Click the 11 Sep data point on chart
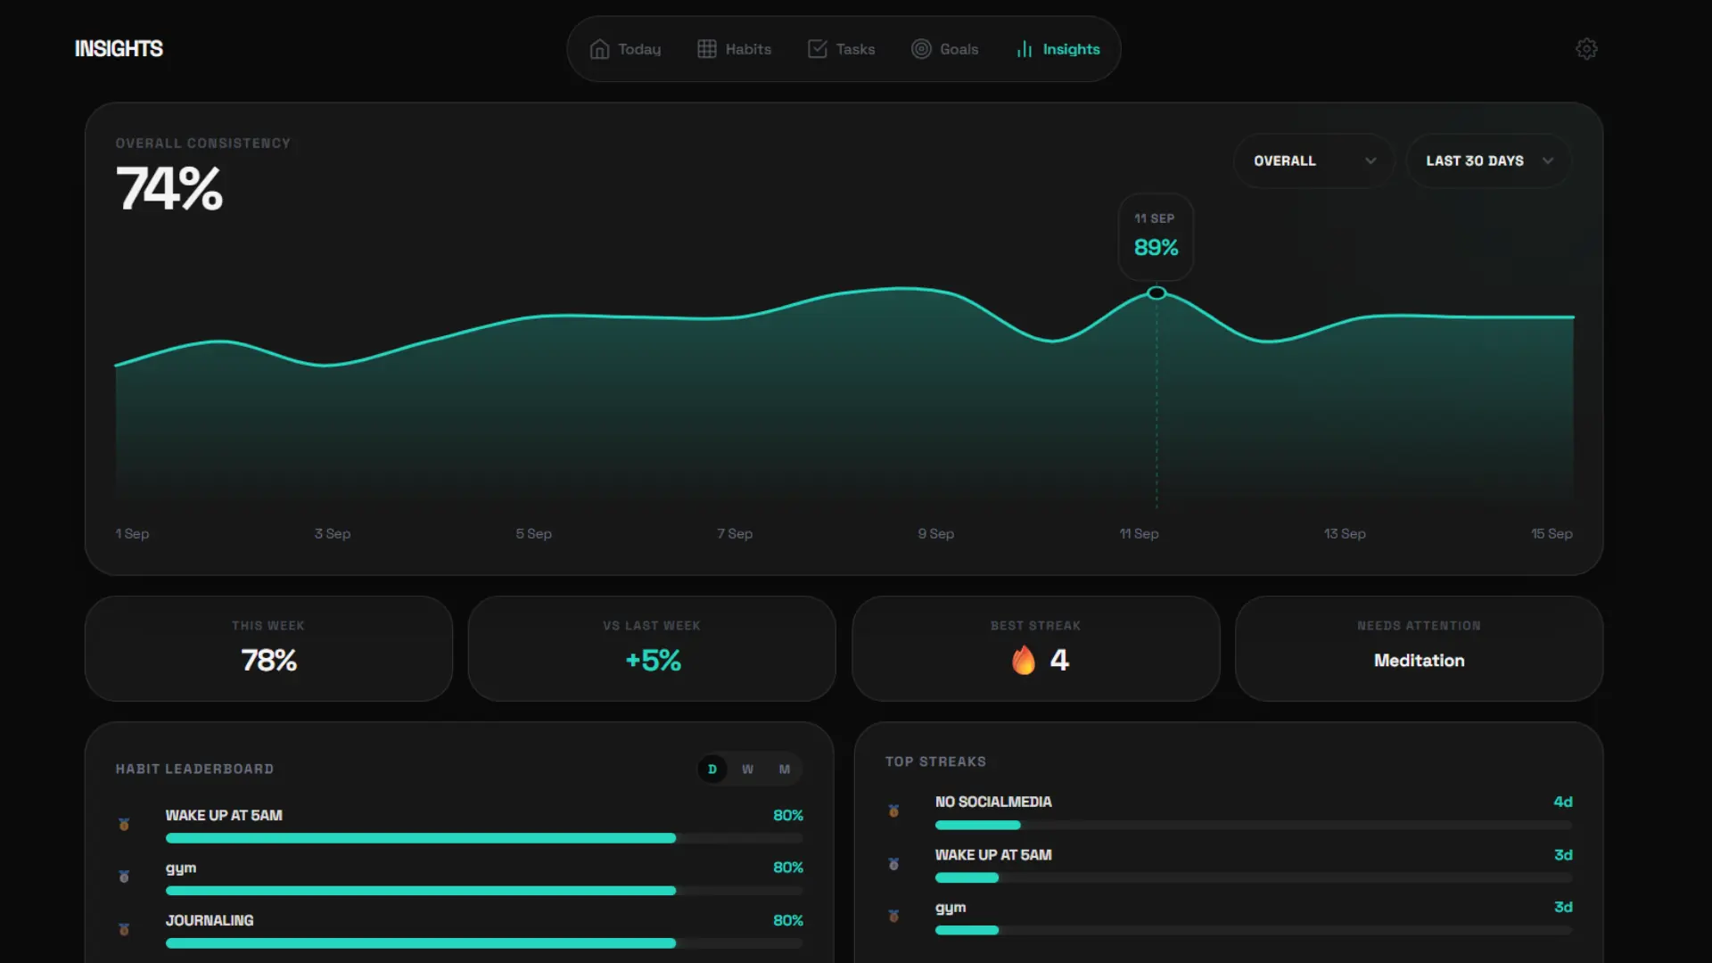The image size is (1712, 963). point(1156,292)
